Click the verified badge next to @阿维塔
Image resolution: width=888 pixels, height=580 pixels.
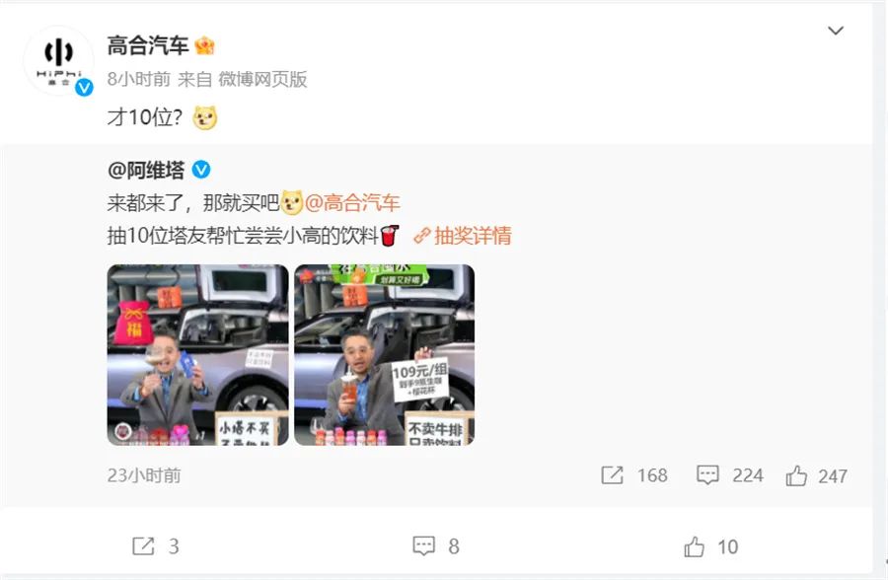(x=201, y=170)
